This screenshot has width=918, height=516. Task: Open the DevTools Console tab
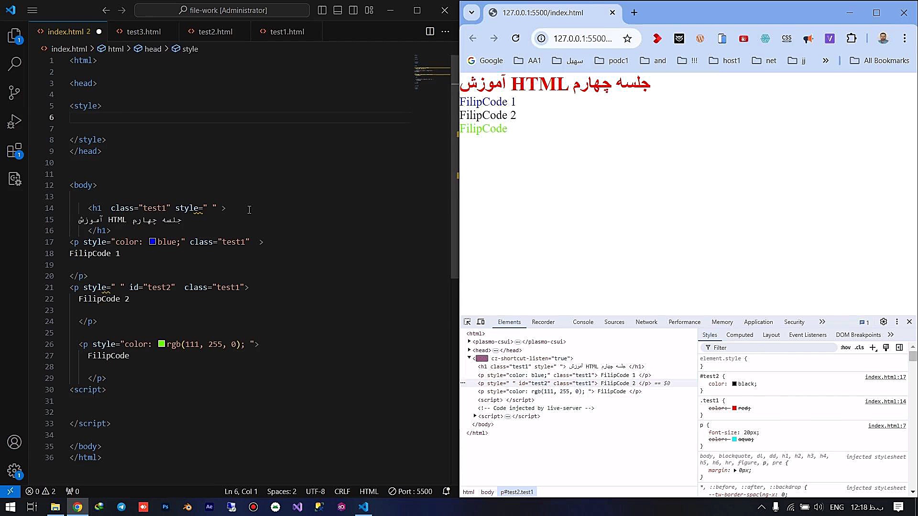tap(583, 322)
